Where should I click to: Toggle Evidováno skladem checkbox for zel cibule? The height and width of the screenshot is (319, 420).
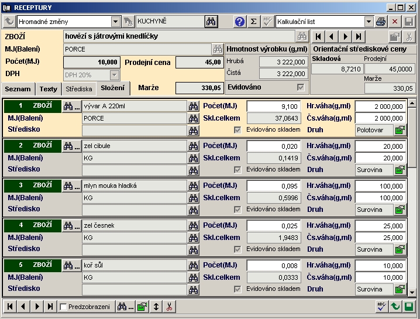pos(237,170)
